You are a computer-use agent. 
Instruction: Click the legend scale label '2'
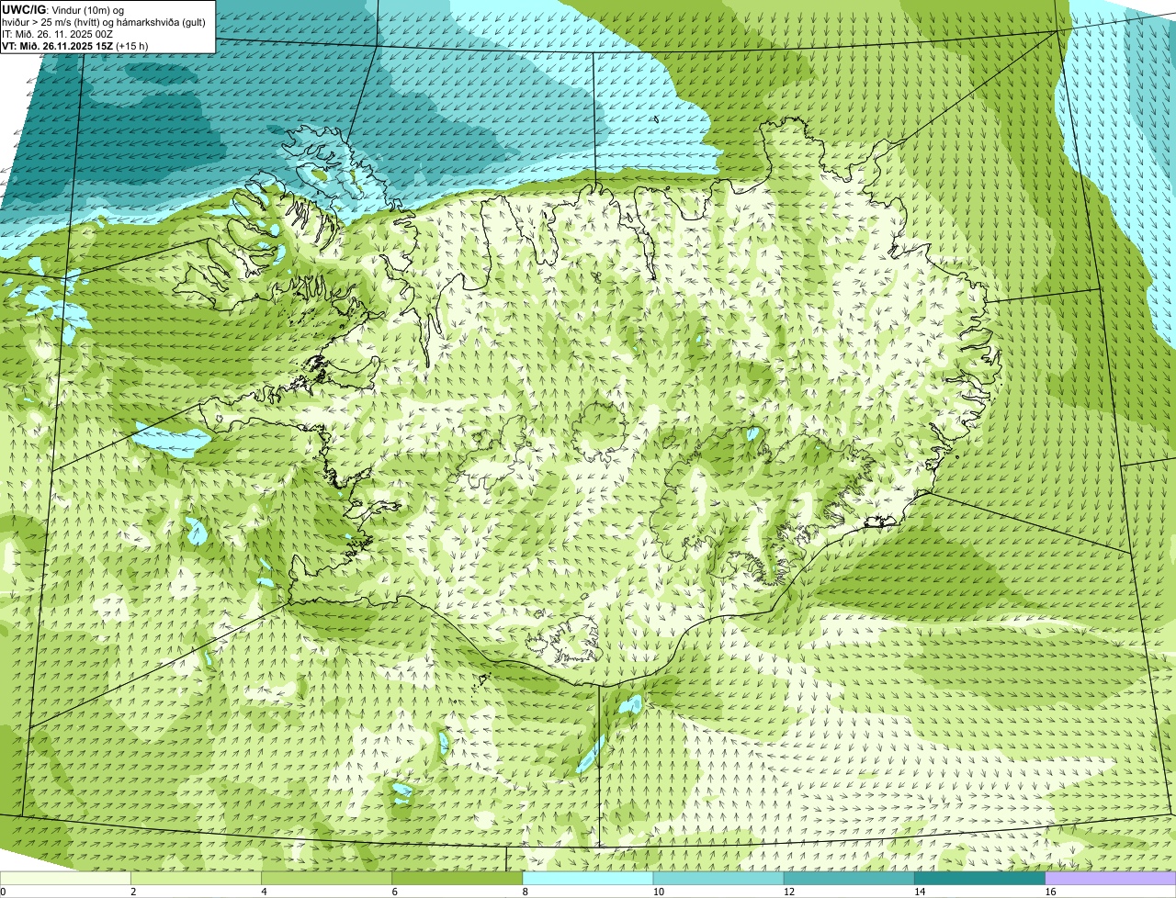pos(133,892)
